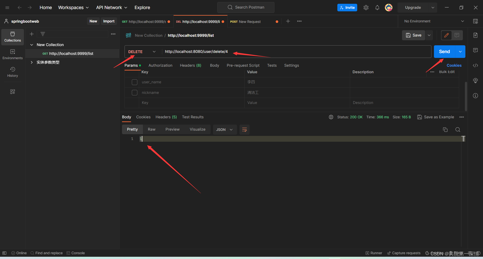Copy response body with copy icon
The height and width of the screenshot is (259, 483).
[x=445, y=130]
